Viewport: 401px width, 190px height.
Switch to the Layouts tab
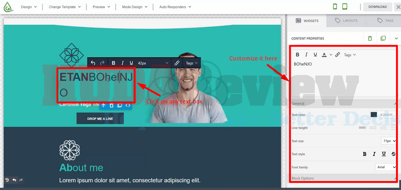346,20
